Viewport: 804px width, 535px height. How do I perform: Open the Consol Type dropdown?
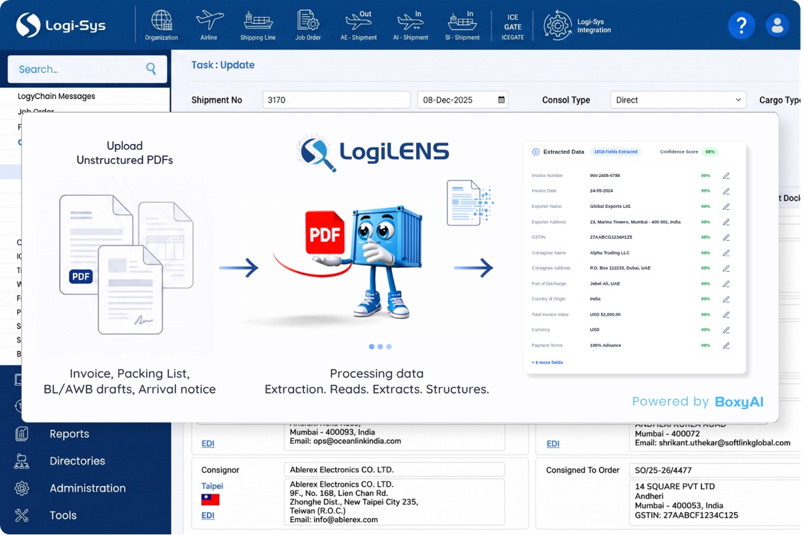(678, 100)
